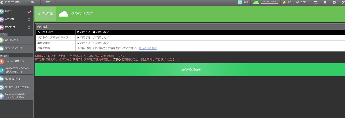Open the transfer arrows icon
The width and height of the screenshot is (345, 118).
tap(316, 2)
